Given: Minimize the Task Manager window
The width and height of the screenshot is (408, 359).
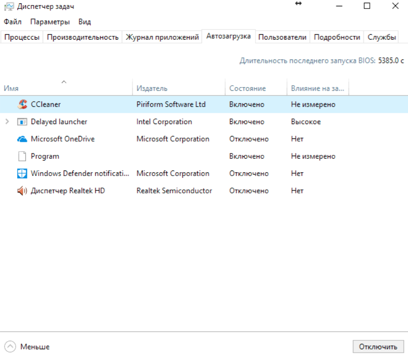Looking at the screenshot, I should (x=339, y=6).
